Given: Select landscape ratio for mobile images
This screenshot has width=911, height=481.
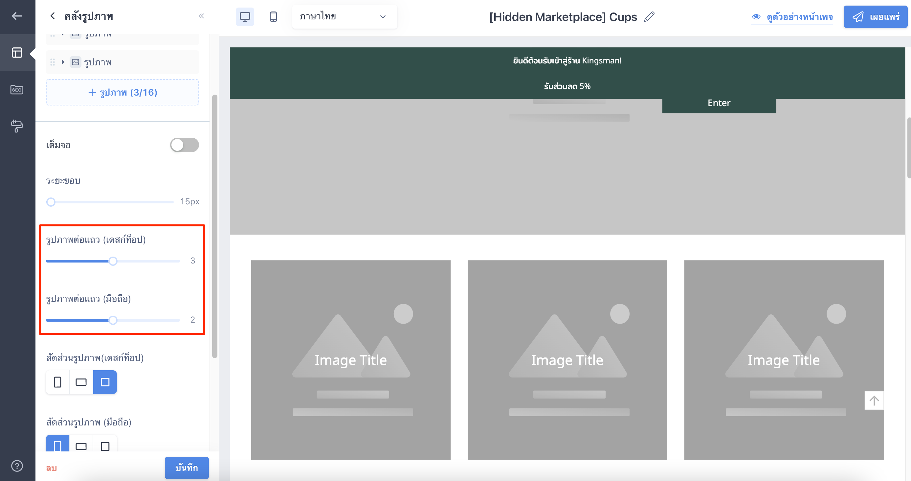Looking at the screenshot, I should 81,444.
